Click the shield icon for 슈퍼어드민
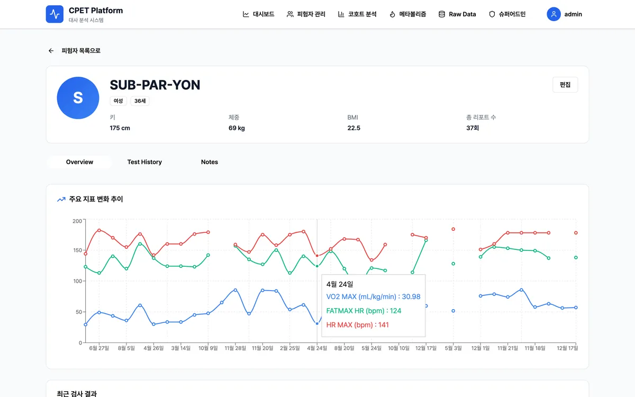 [493, 14]
